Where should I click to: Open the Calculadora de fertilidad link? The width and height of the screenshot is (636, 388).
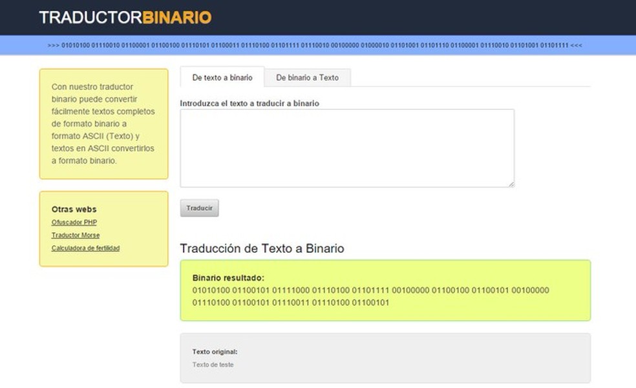85,248
